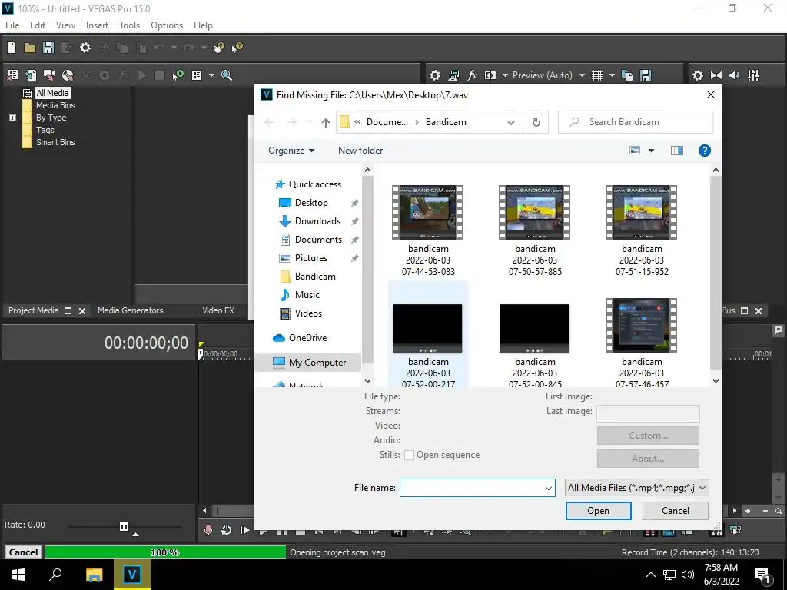
Task: Open the File menu
Action: tap(12, 25)
